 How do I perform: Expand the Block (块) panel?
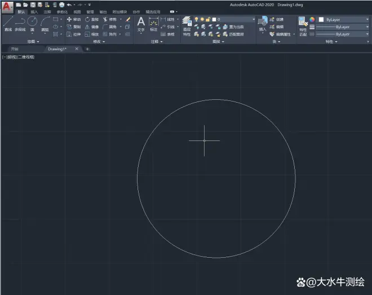tap(276, 42)
